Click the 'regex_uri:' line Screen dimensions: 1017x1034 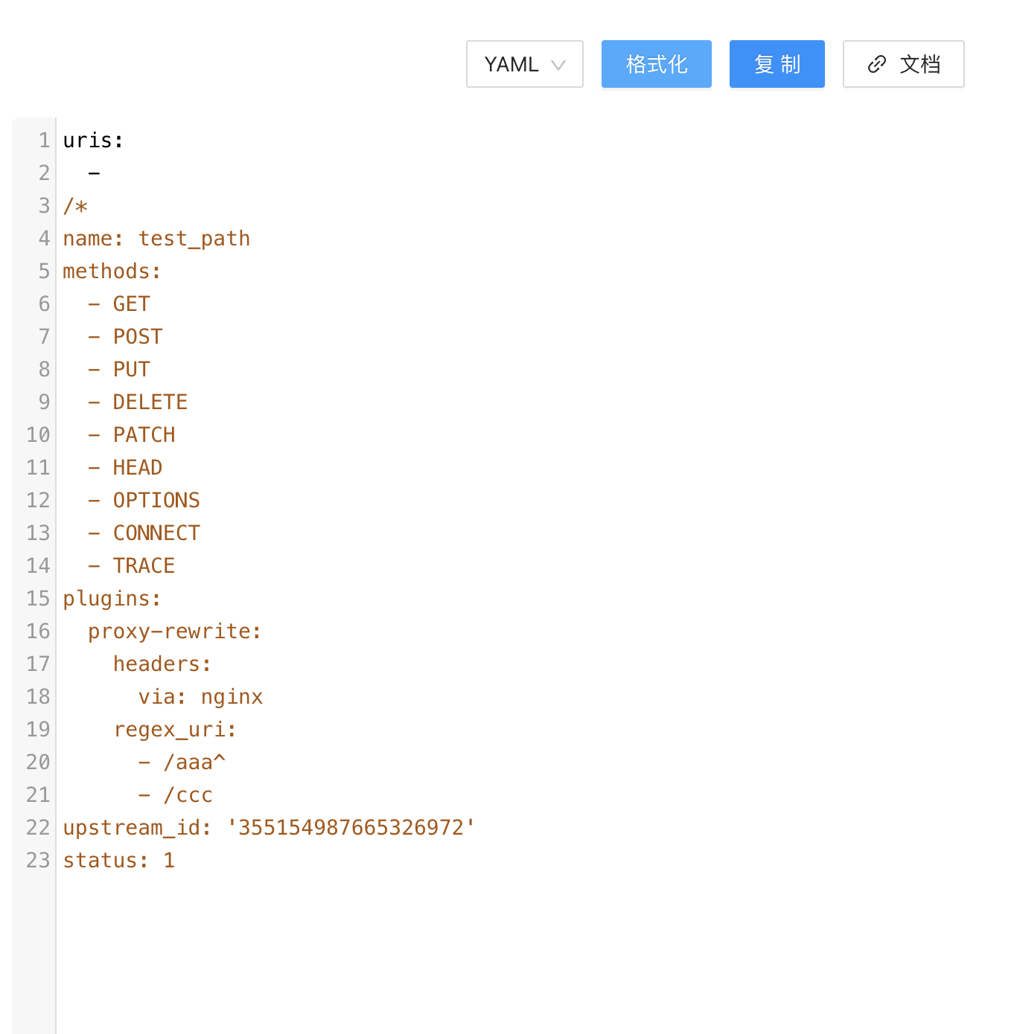tap(175, 729)
